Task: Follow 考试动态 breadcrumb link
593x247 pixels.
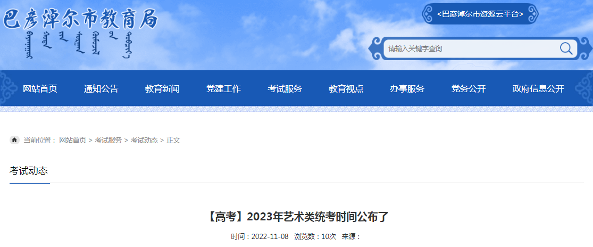Action: [144, 141]
